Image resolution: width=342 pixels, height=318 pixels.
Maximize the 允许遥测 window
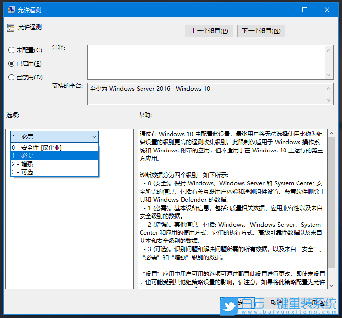305,10
